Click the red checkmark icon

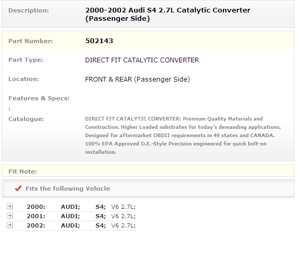pos(18,188)
